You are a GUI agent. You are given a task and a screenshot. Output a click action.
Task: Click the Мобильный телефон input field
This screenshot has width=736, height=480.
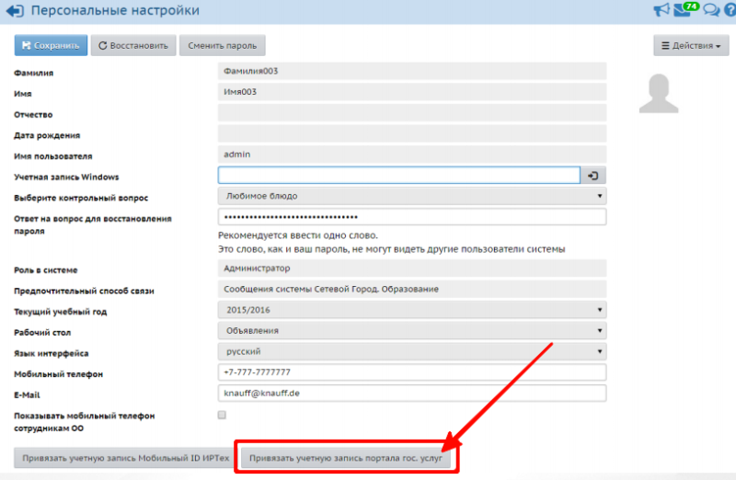[x=412, y=372]
